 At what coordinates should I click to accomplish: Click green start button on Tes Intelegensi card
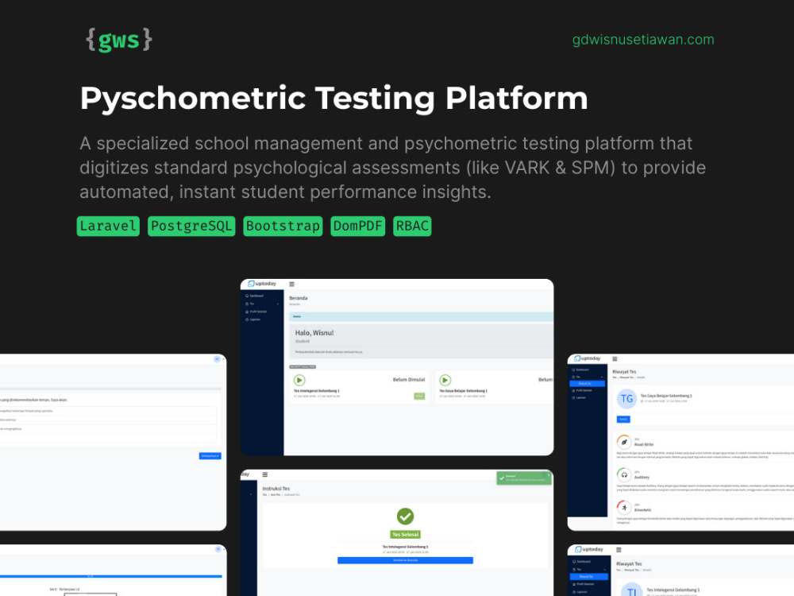419,397
